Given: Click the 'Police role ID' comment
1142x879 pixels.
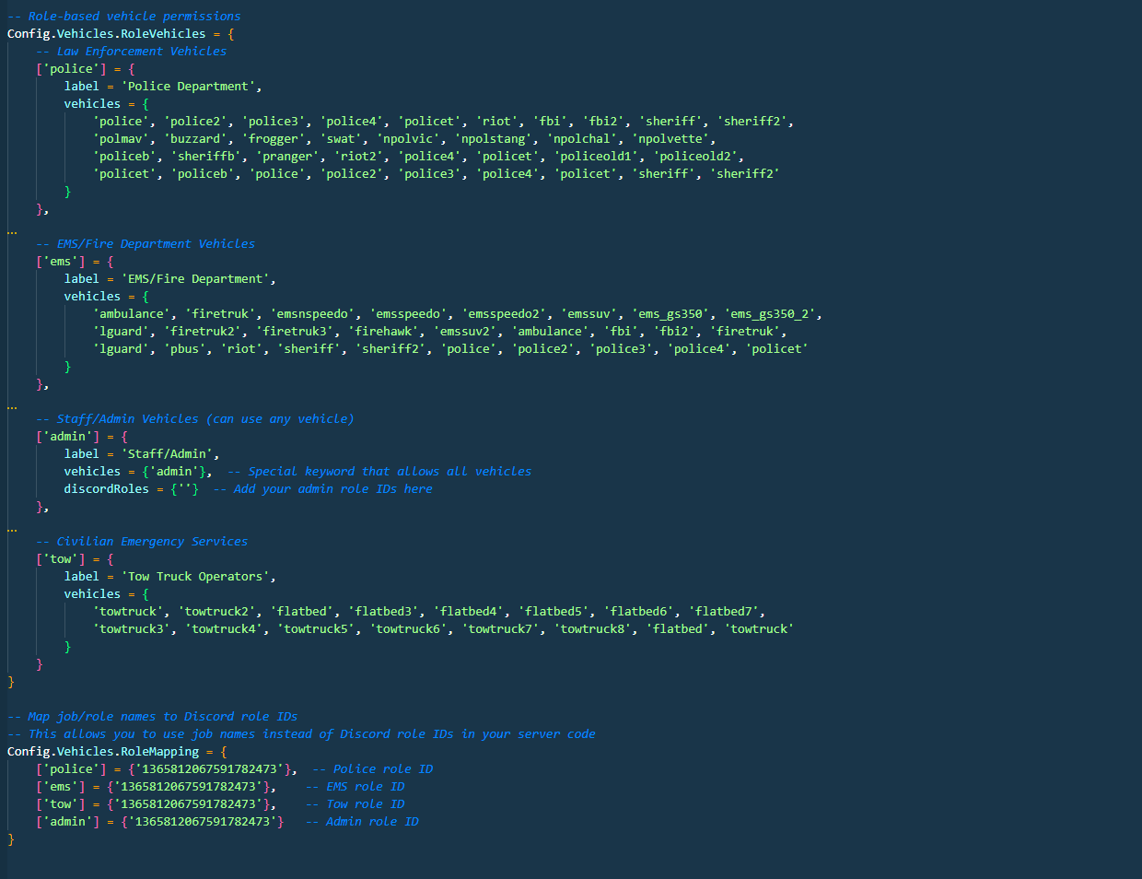Looking at the screenshot, I should point(382,769).
